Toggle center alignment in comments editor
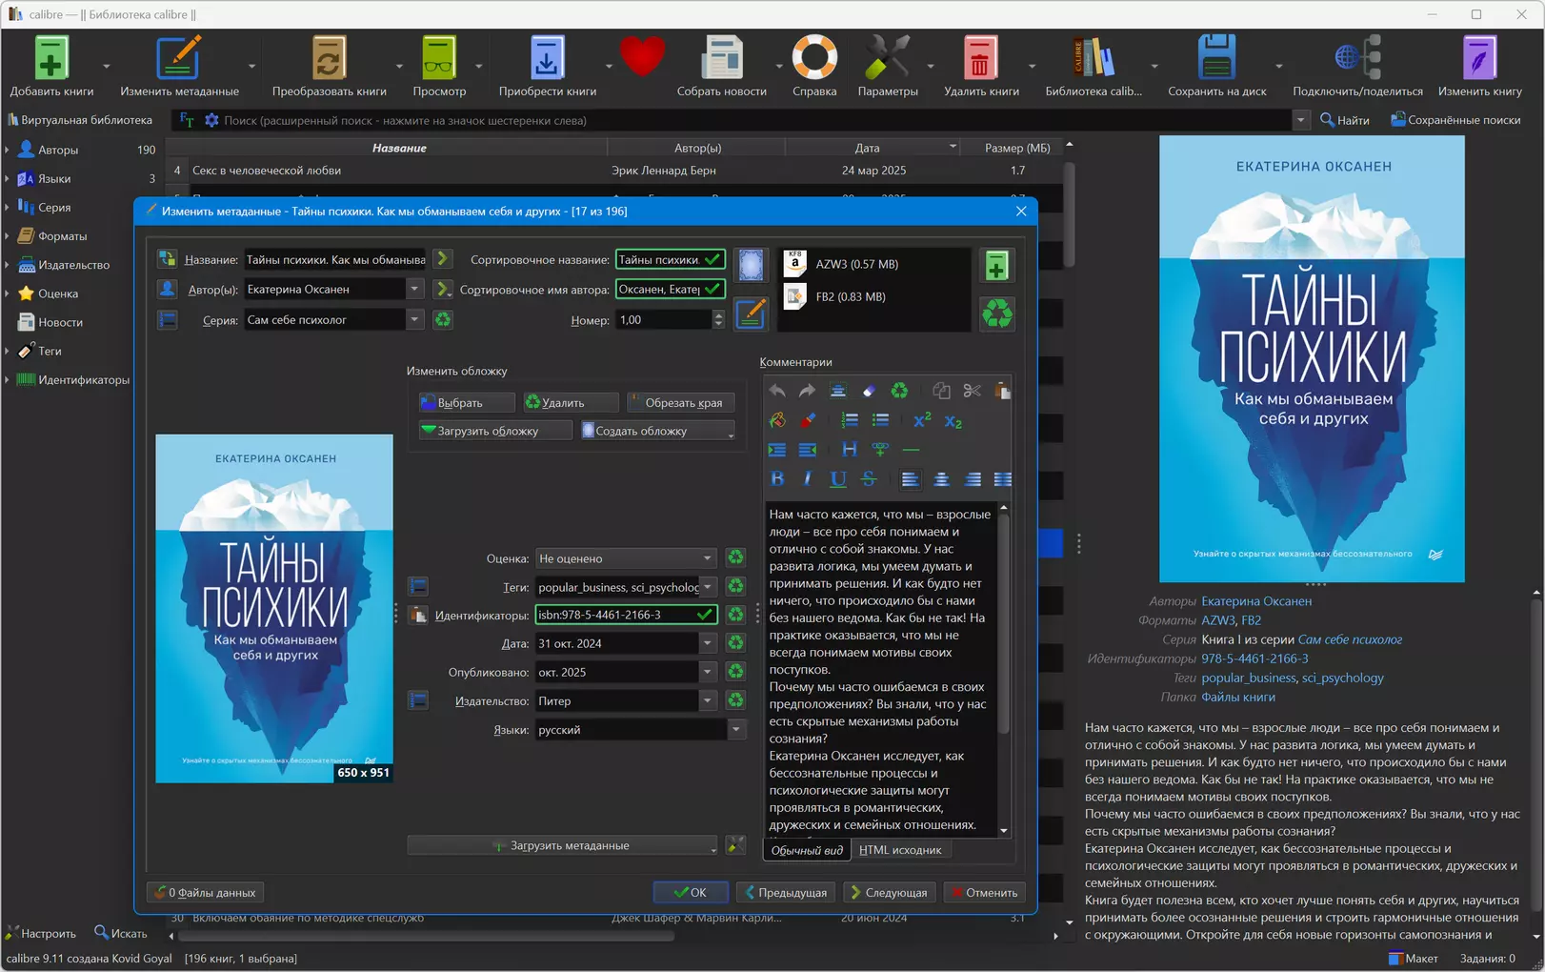The height and width of the screenshot is (972, 1545). [941, 479]
